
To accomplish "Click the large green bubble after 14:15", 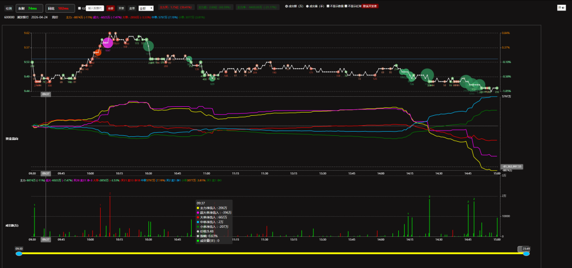I will 427,75.
